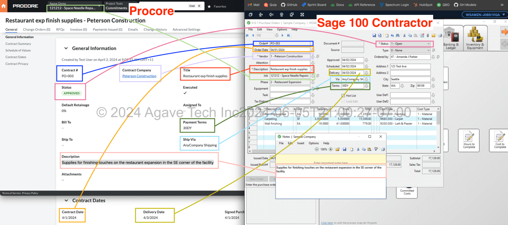508x225 pixels.
Task: Click the Procore home icon
Action: 4,6
